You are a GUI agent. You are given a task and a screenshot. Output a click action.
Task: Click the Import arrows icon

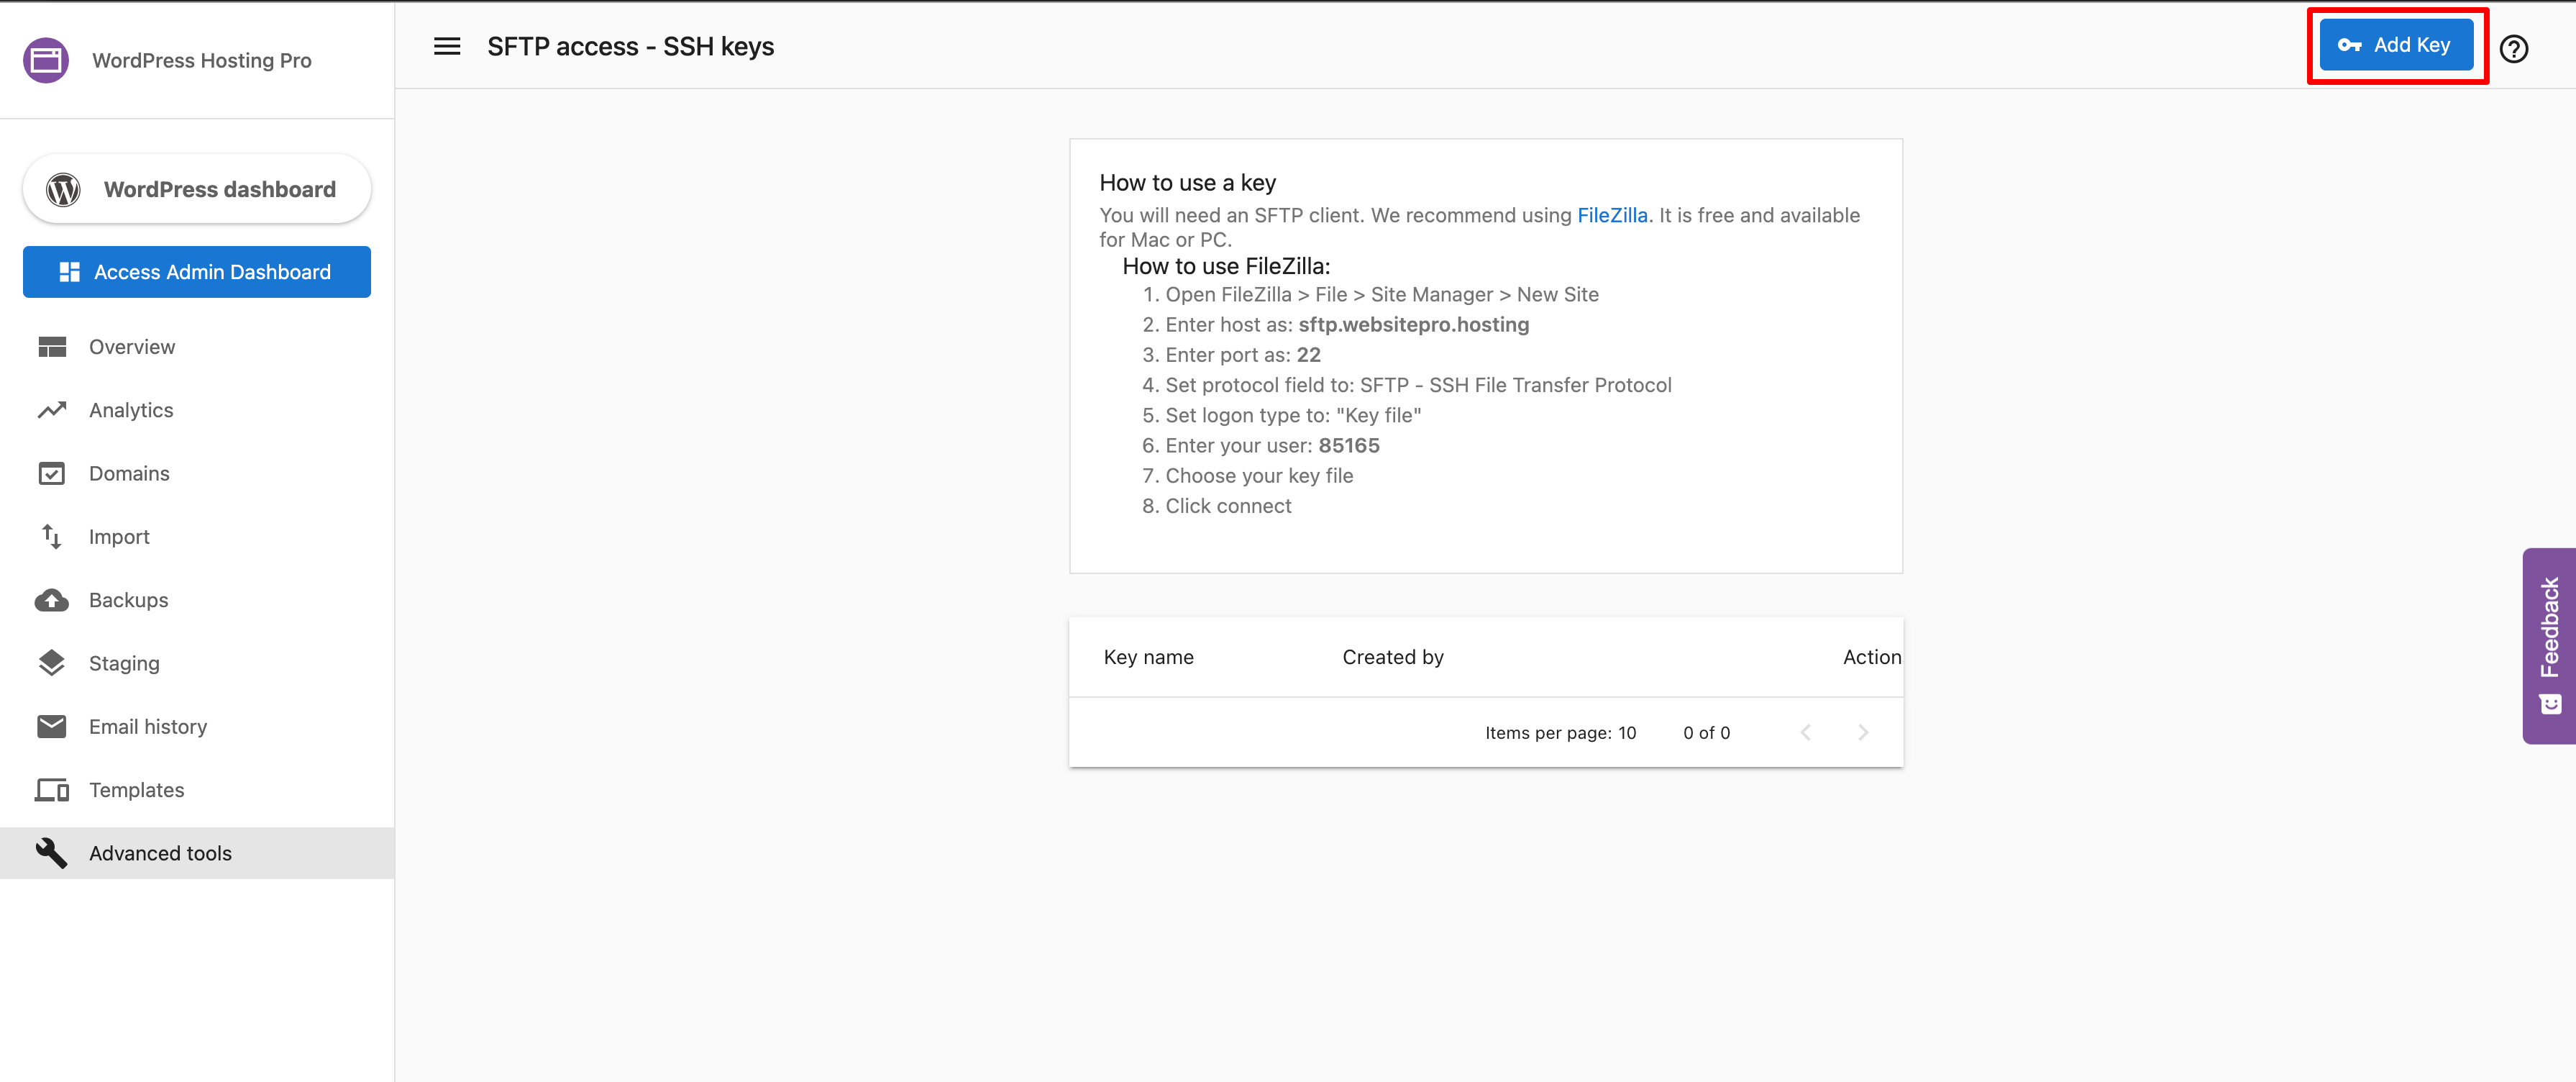point(52,537)
